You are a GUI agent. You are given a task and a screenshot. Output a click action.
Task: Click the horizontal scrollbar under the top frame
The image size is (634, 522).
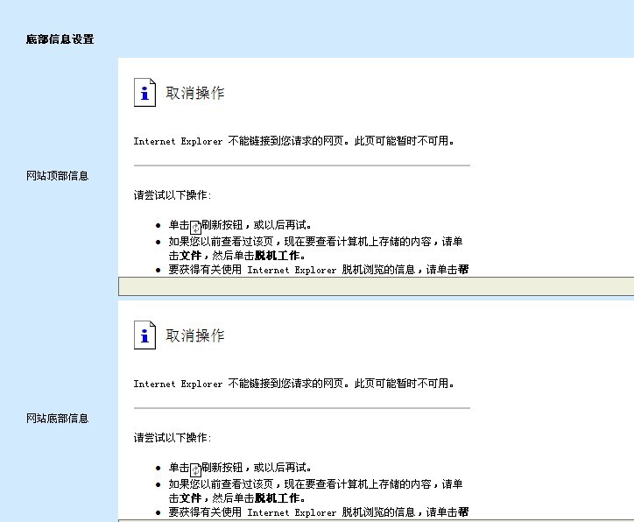click(x=375, y=286)
